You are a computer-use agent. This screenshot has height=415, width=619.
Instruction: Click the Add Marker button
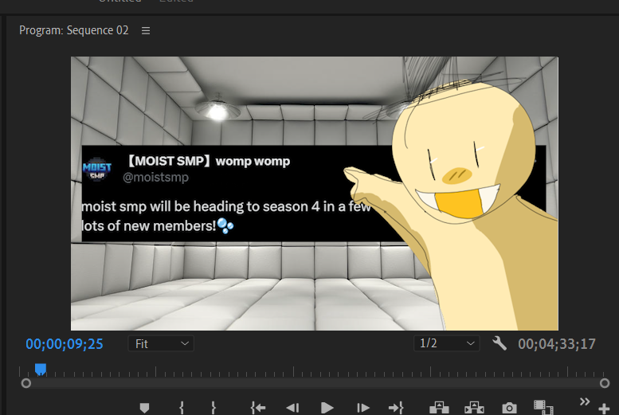point(144,408)
